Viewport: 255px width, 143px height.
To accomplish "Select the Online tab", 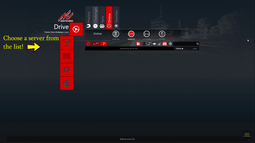I will point(109,18).
